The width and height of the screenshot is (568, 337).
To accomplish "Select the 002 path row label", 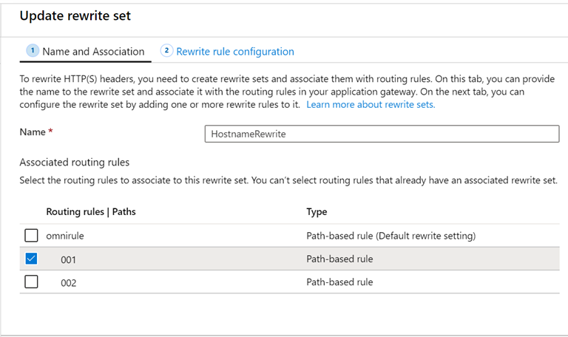I will coord(68,282).
